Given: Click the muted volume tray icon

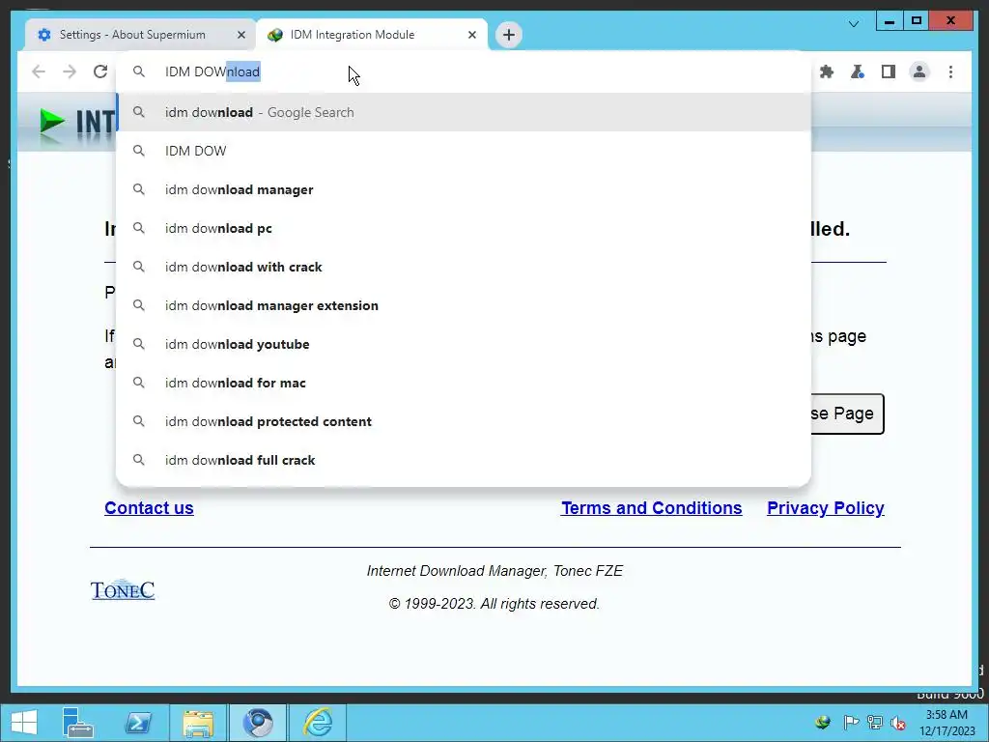Looking at the screenshot, I should tap(898, 723).
